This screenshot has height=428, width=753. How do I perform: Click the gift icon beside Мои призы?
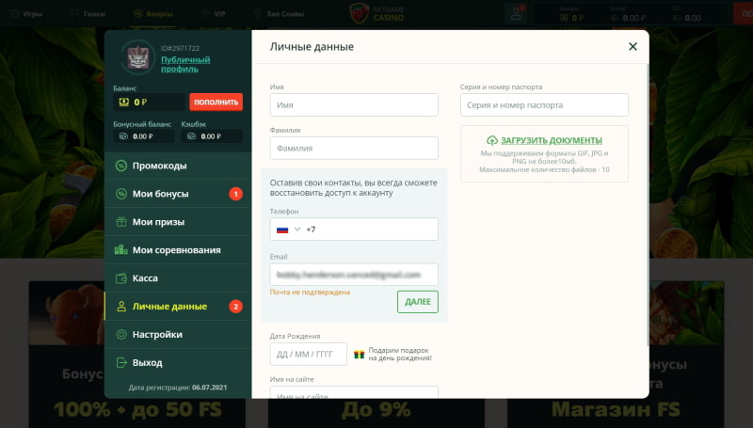(x=120, y=222)
